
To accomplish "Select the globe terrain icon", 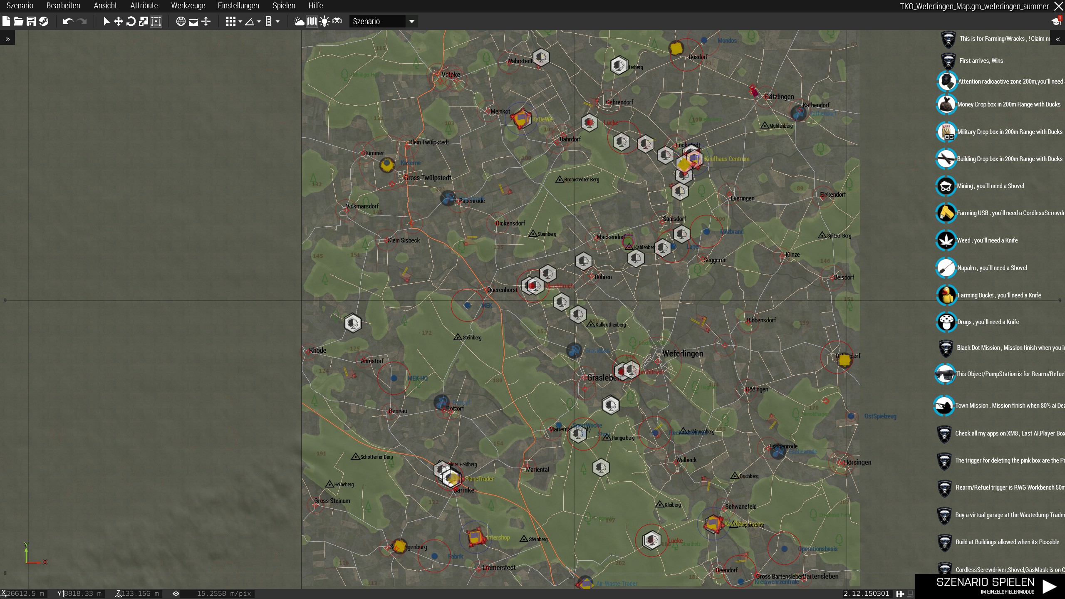I will [181, 21].
